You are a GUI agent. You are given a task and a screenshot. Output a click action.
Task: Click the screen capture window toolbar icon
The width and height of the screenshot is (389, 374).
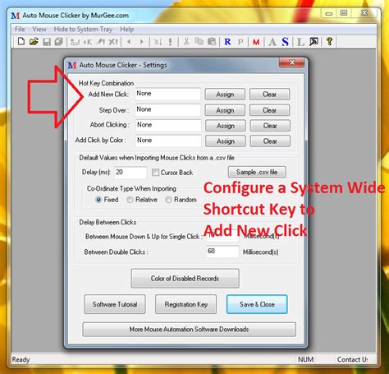(313, 42)
